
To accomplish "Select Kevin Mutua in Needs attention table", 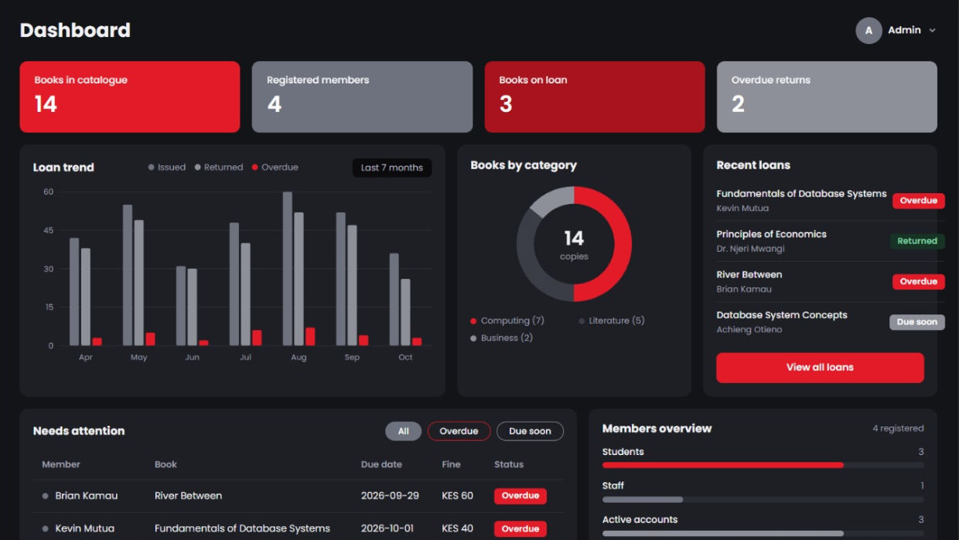I will pos(85,528).
